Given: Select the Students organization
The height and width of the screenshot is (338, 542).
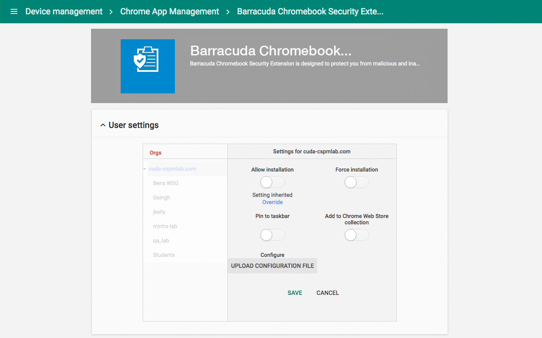Looking at the screenshot, I should click(164, 255).
